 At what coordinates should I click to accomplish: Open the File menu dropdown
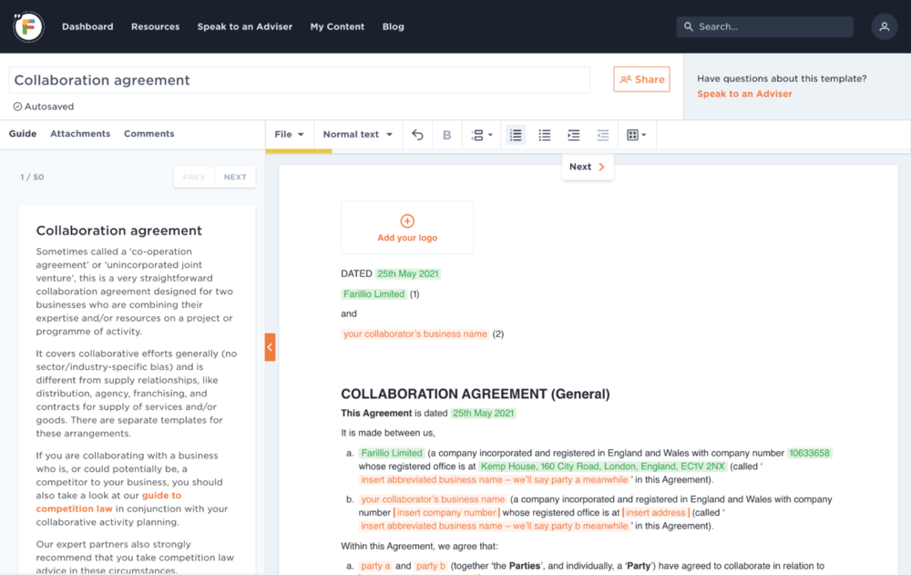point(290,134)
